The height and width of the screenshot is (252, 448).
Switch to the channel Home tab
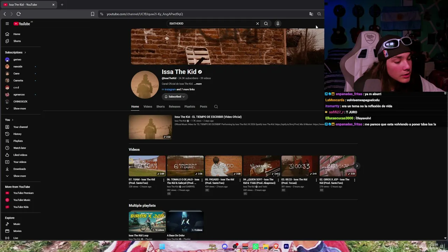click(135, 107)
